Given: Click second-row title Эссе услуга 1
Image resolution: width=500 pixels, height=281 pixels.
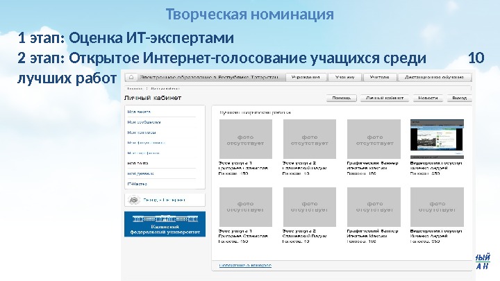Looking at the screenshot, I should pos(235,231).
